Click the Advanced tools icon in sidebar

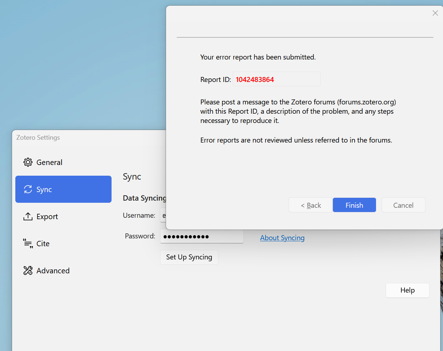pyautogui.click(x=28, y=270)
